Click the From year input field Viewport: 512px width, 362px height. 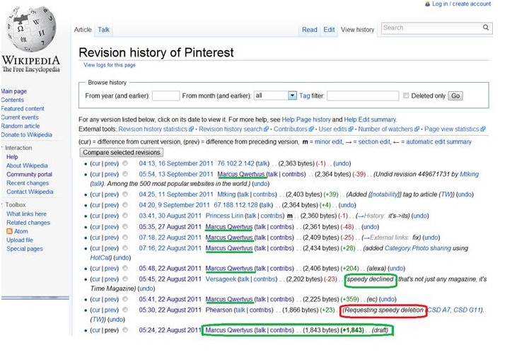point(166,95)
